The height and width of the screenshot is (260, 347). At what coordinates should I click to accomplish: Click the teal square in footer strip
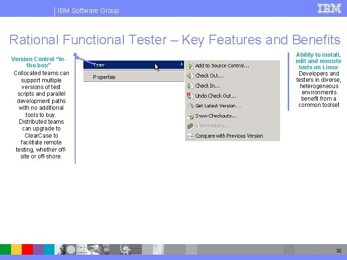pyautogui.click(x=49, y=249)
